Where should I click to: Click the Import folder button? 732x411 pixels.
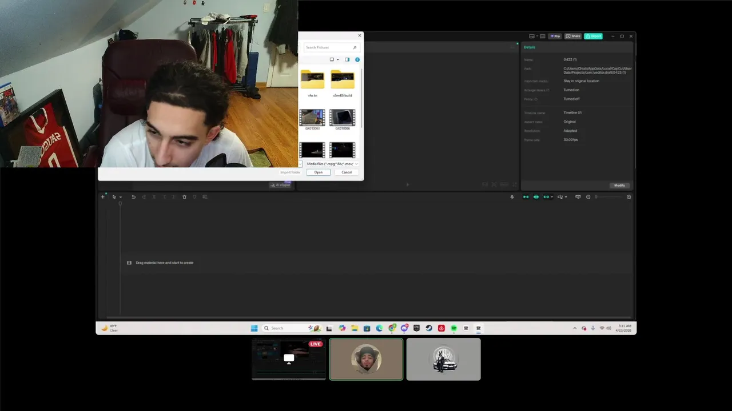point(291,172)
